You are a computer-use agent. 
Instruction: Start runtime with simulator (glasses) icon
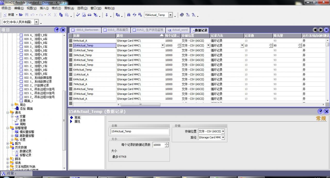tap(89, 15)
